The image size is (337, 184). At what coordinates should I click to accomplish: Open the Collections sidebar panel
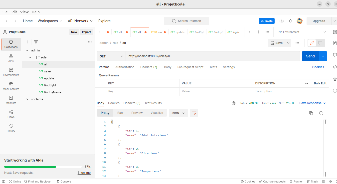[11, 44]
